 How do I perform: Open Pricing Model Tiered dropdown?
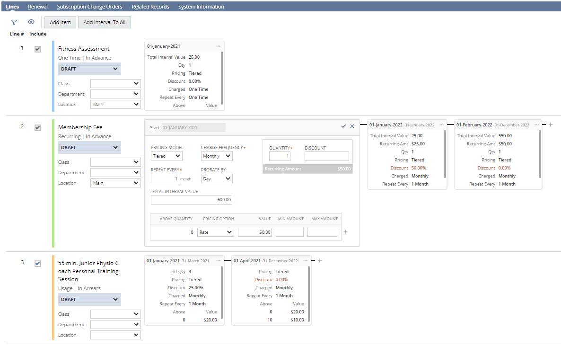coord(167,156)
